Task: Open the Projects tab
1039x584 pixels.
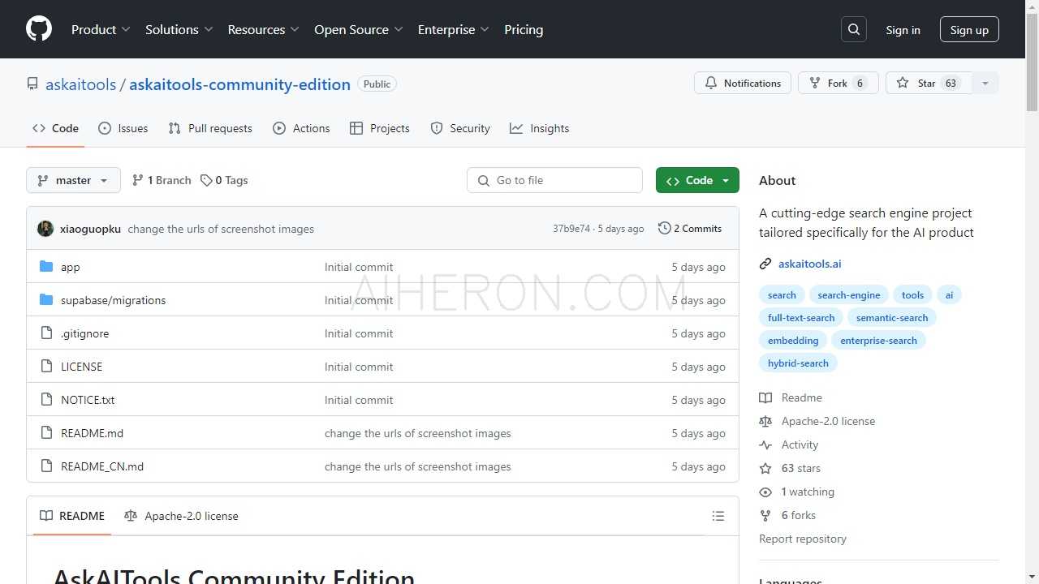Action: point(379,128)
